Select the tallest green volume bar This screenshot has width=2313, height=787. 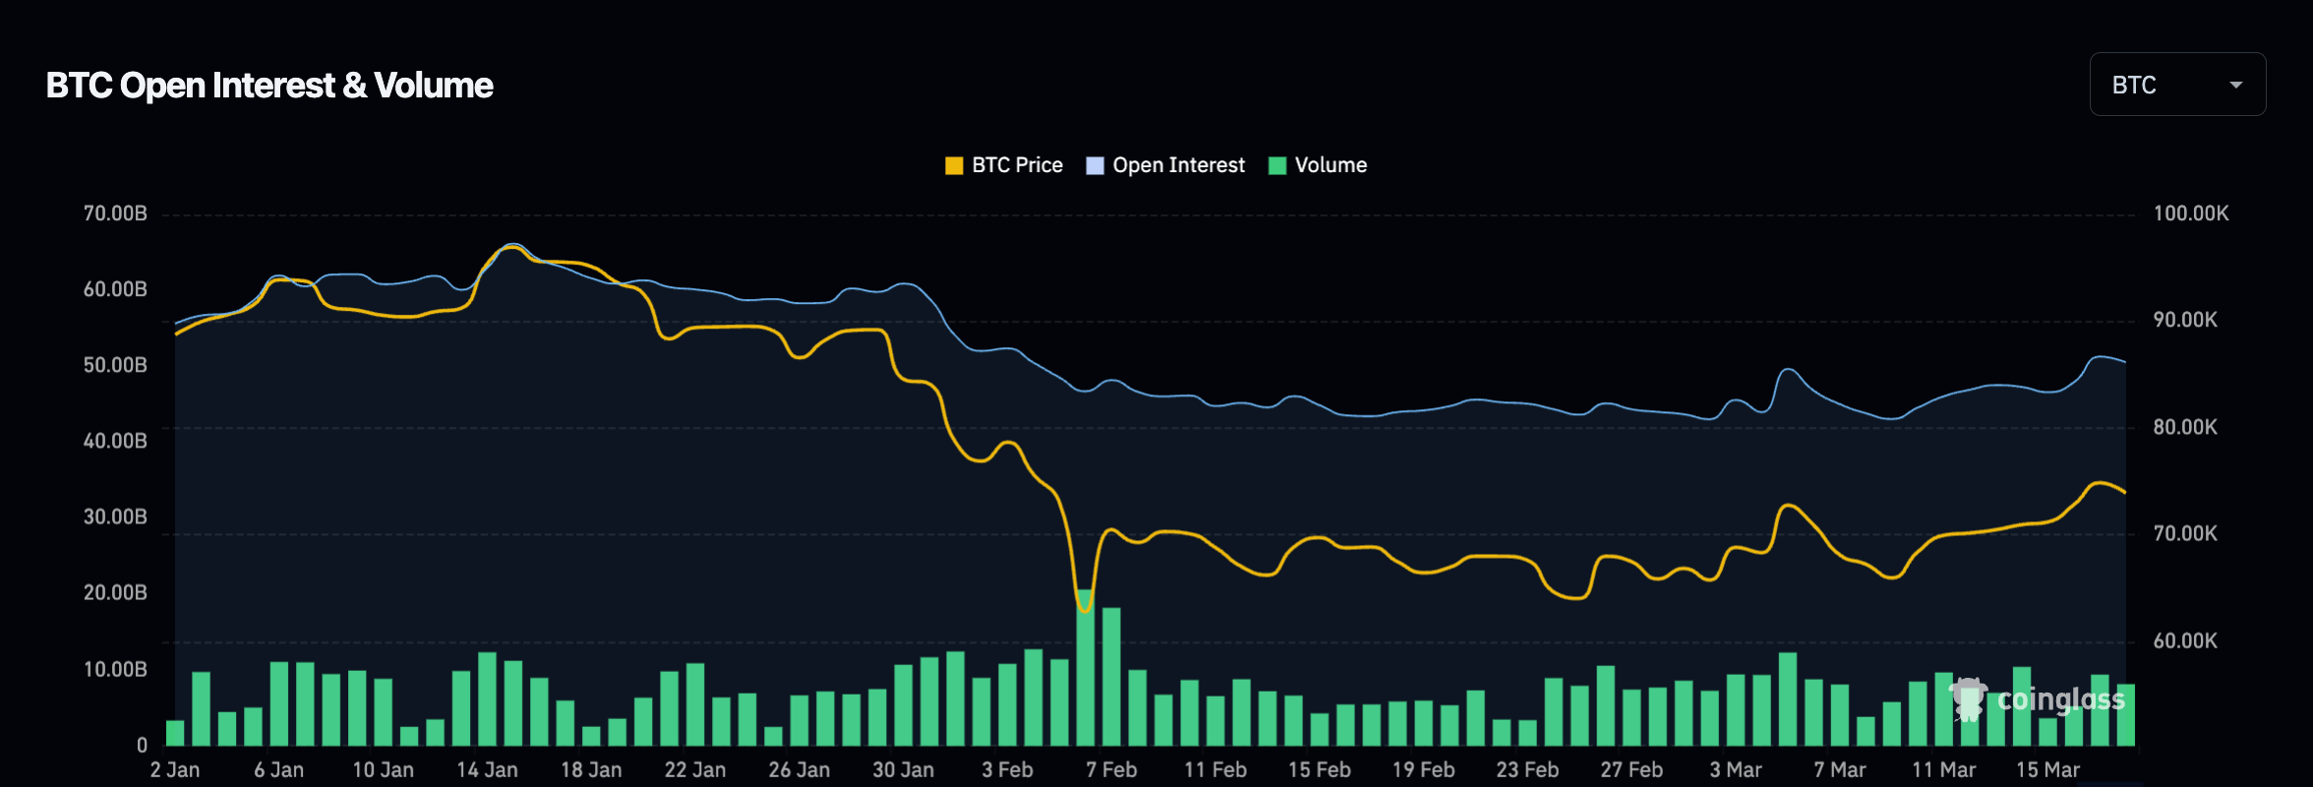click(x=1085, y=669)
